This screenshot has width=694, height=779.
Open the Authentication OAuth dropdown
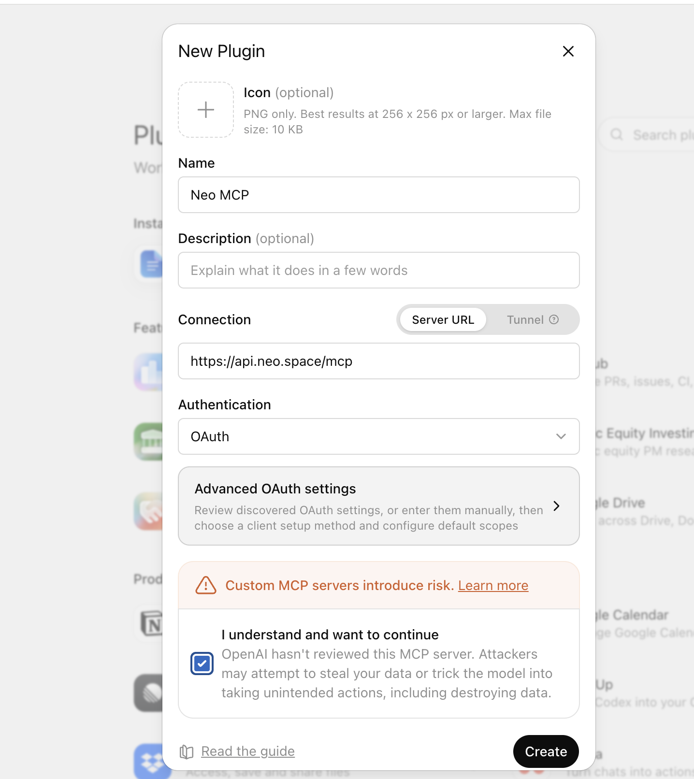(379, 436)
